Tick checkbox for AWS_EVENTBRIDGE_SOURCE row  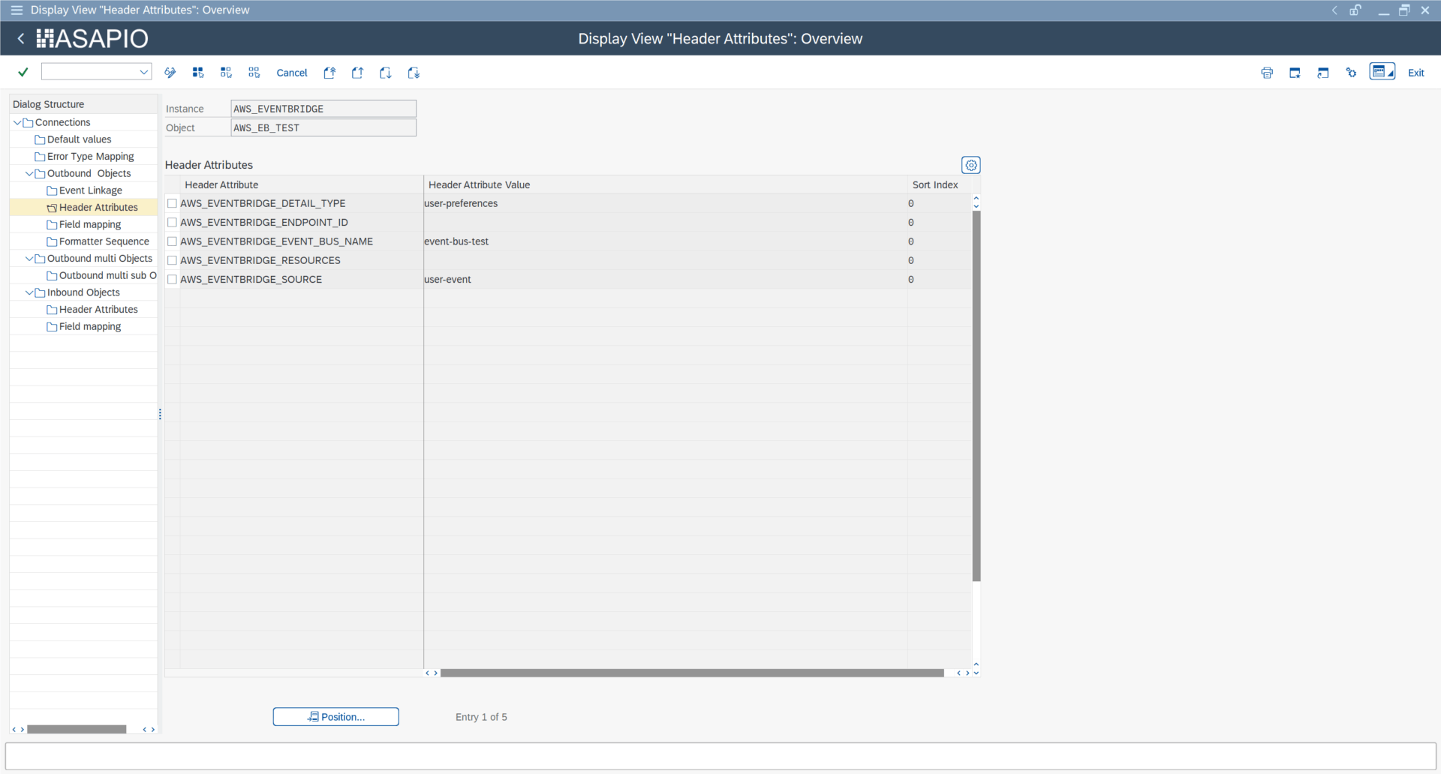pyautogui.click(x=172, y=279)
